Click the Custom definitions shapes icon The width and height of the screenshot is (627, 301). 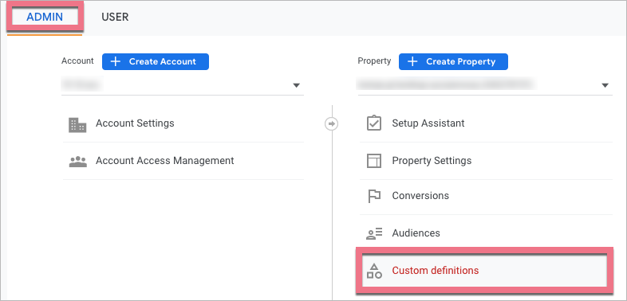[x=374, y=271]
